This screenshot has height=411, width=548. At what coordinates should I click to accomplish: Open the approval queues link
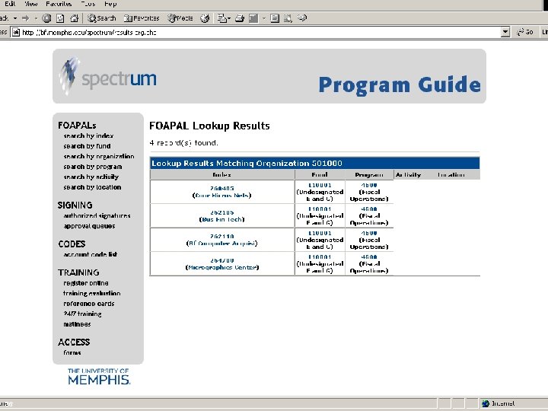pyautogui.click(x=89, y=226)
